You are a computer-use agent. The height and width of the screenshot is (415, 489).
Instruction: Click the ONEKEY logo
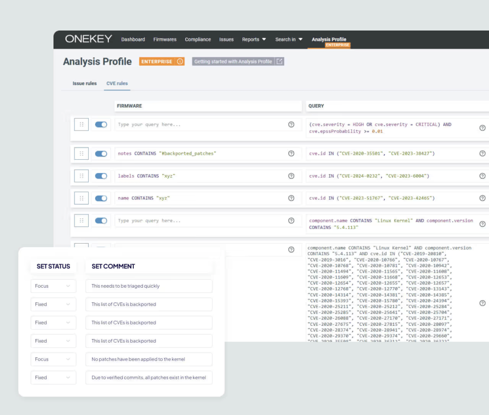88,39
